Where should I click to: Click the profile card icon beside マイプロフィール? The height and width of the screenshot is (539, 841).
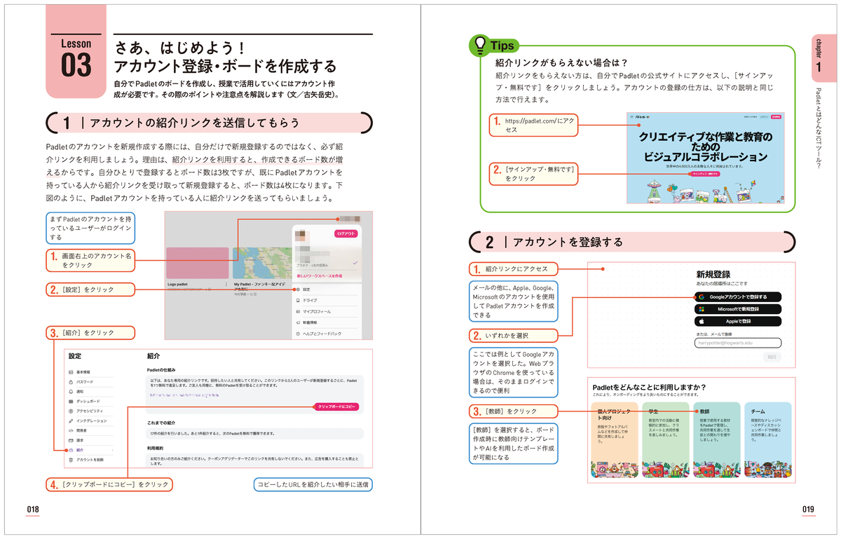pos(298,311)
